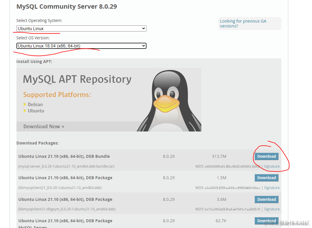312x228 pixels.
Task: Open the Select OS Version dropdown
Action: 81,46
